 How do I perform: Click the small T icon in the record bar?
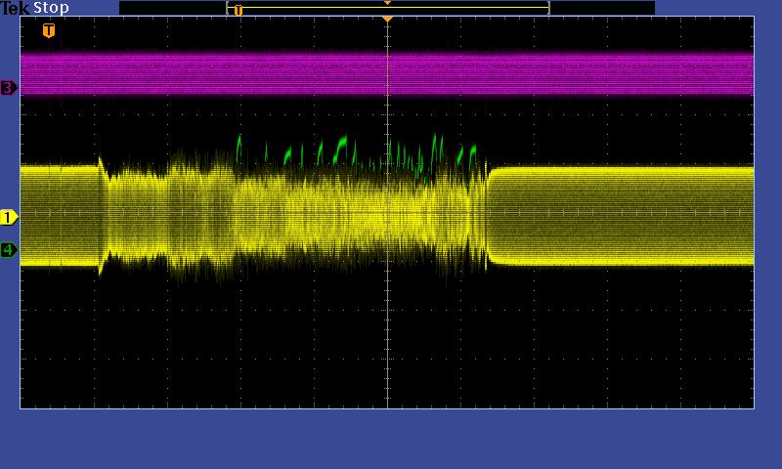pos(238,10)
